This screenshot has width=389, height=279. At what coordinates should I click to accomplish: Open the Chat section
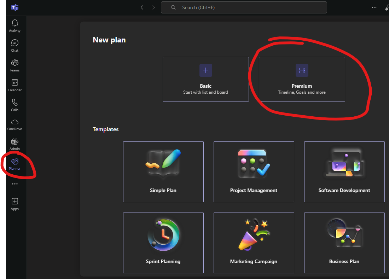14,46
